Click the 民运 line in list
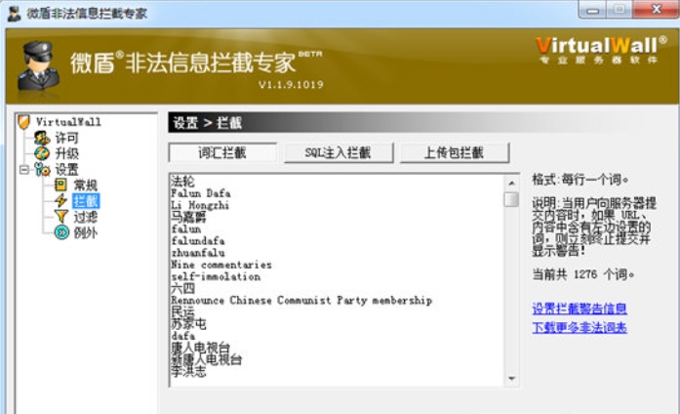Screen dimensions: 680x414 [x=183, y=312]
